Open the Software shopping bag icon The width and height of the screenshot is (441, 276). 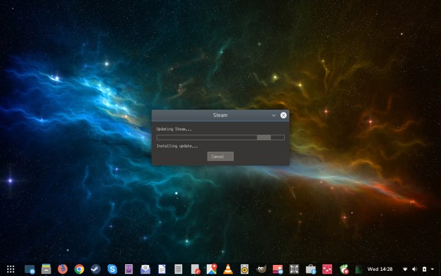pos(311,270)
